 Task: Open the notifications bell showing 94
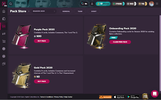pyautogui.click(x=84, y=4)
